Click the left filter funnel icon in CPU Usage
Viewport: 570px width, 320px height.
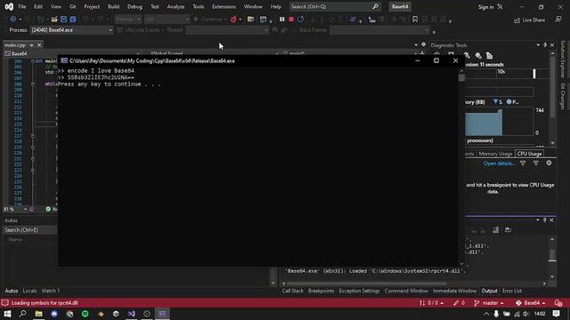(x=523, y=164)
